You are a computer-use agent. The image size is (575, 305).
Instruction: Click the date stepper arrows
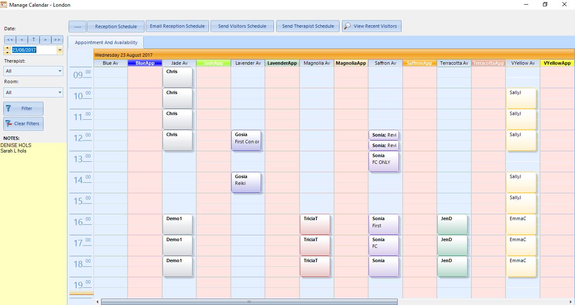click(7, 50)
